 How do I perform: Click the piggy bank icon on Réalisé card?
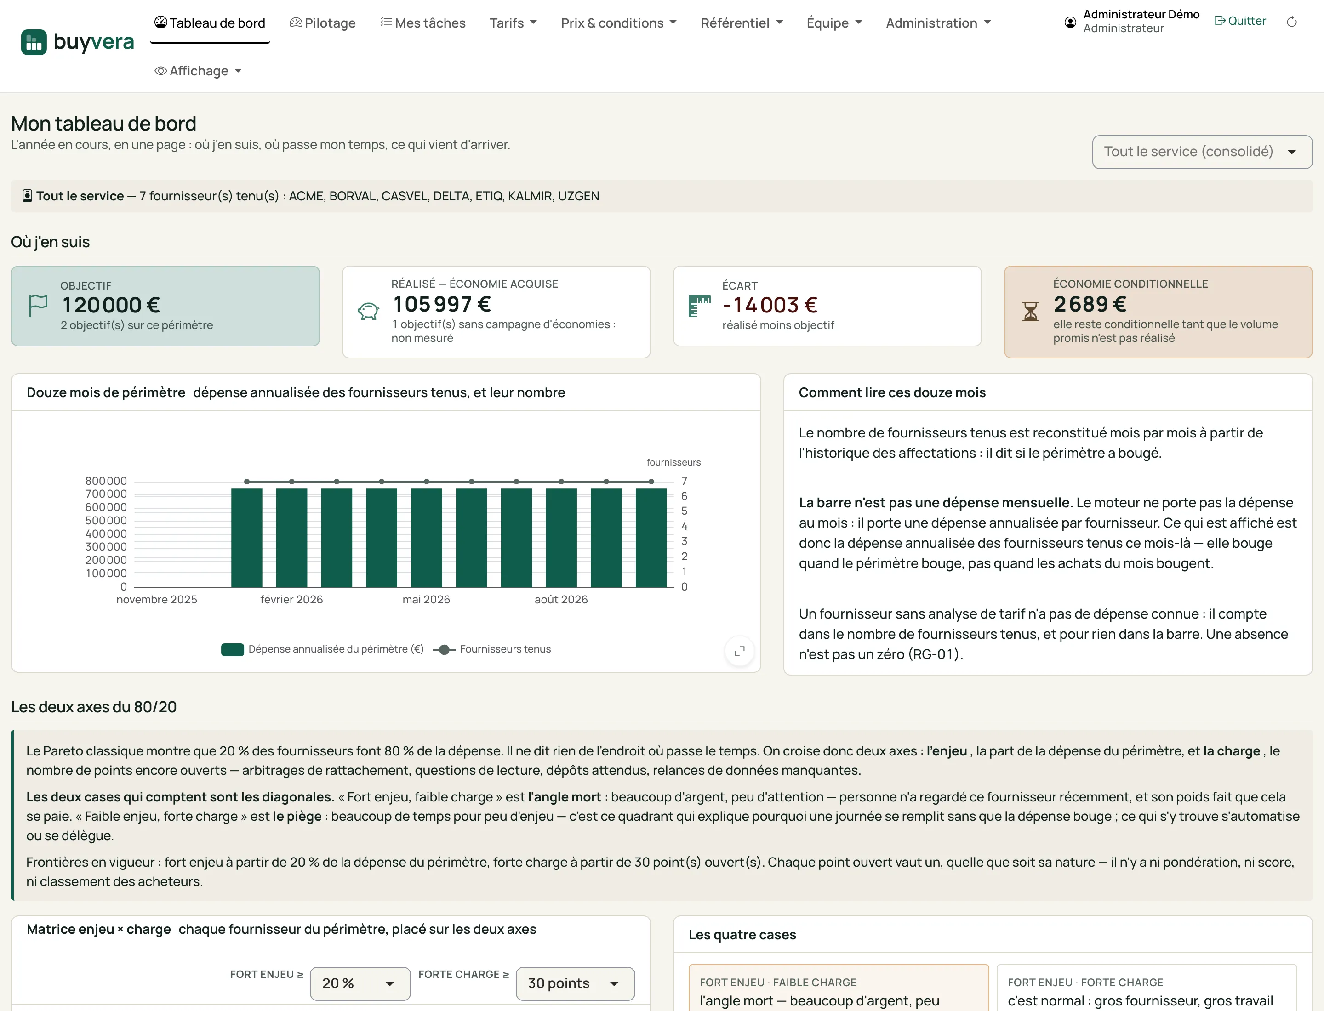[368, 311]
